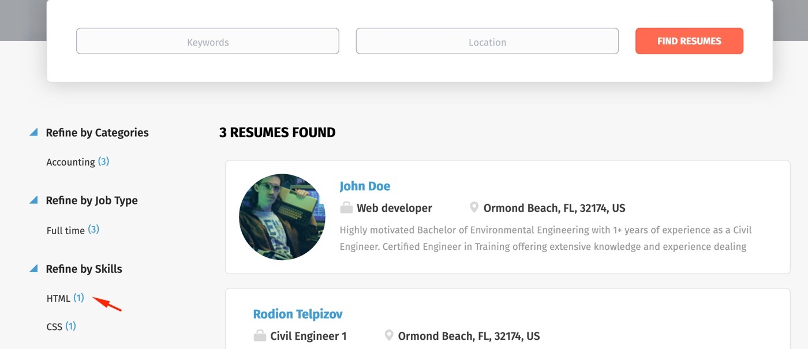Focus the Location search field
The image size is (808, 349).
click(487, 42)
